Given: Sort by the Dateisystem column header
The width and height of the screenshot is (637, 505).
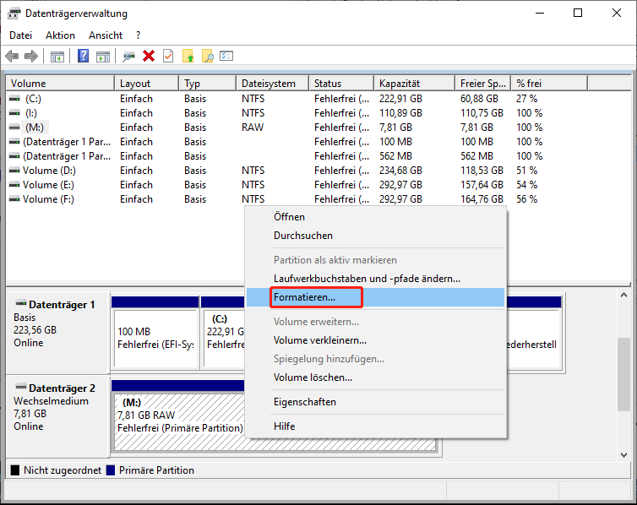Looking at the screenshot, I should 268,84.
